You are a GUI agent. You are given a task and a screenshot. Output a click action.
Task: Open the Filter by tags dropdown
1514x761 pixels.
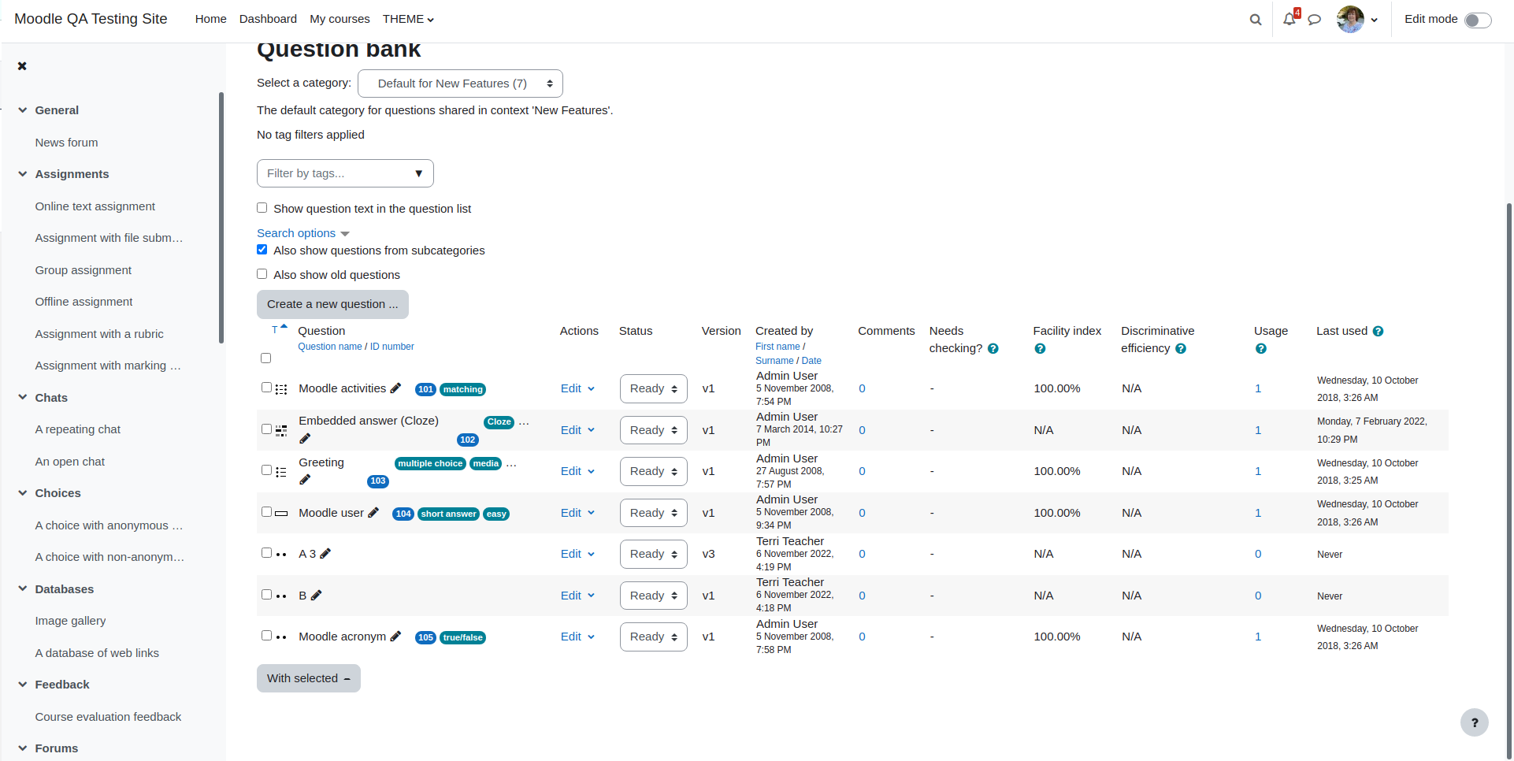tap(345, 173)
